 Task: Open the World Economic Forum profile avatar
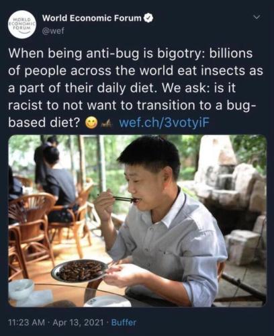21,25
